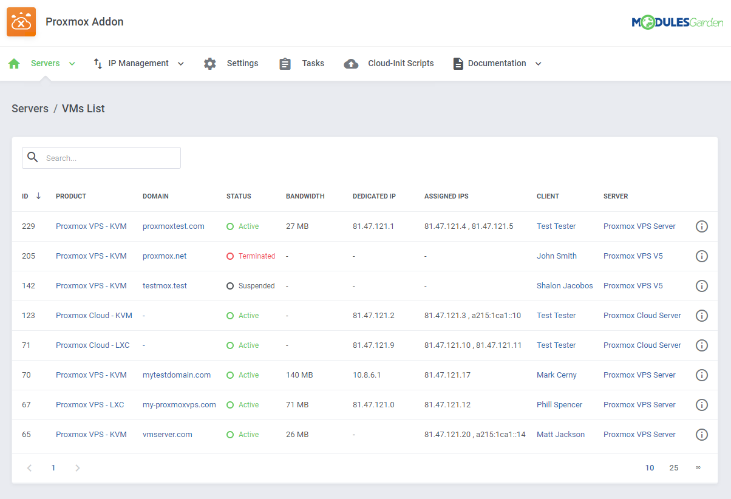This screenshot has height=499, width=731.
Task: Show 10 entries per page
Action: point(650,468)
